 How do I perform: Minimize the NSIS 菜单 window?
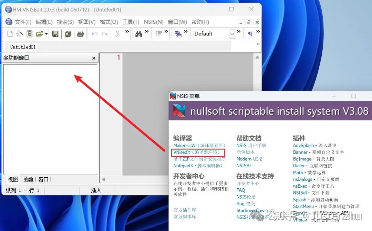coord(334,96)
